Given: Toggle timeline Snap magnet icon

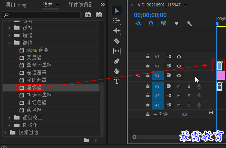Looking at the screenshot, I should [151, 23].
